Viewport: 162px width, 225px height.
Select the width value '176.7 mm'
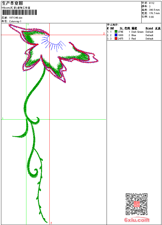tap(154, 13)
